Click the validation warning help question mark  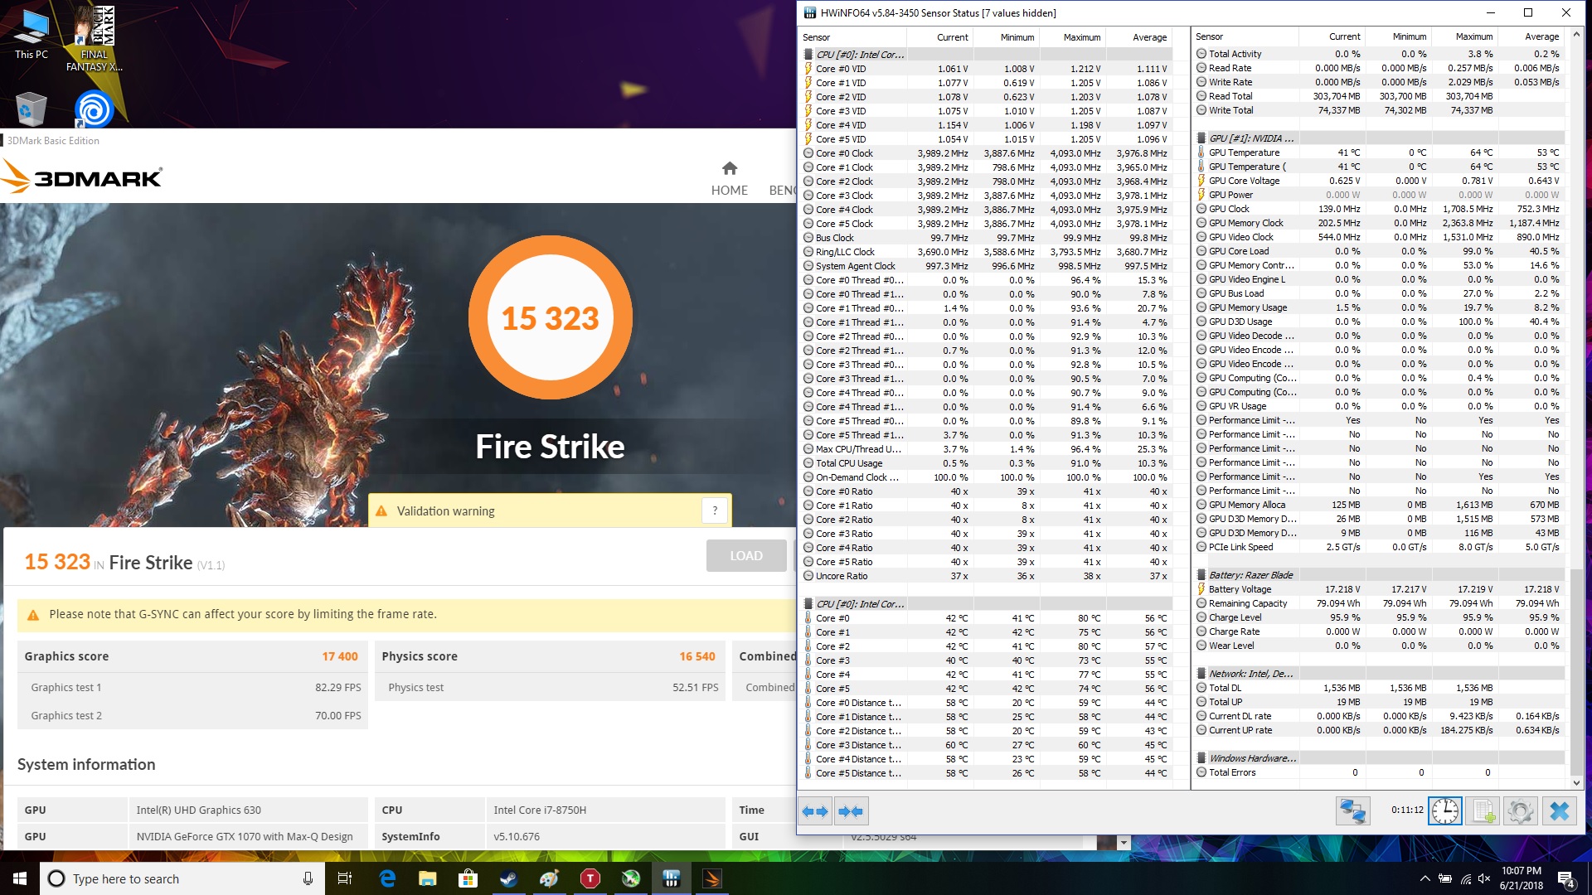pyautogui.click(x=715, y=510)
